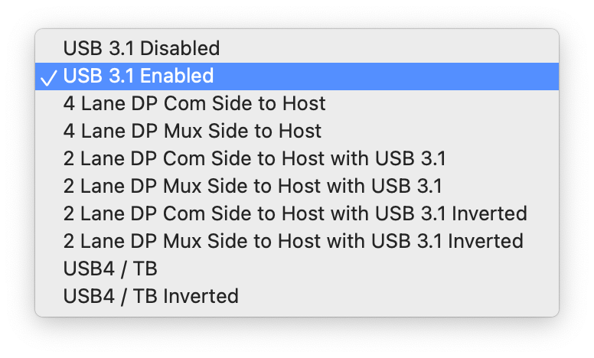
Task: Select 2 Lane DP Mux Side with USB 3.1
Action: pyautogui.click(x=253, y=186)
